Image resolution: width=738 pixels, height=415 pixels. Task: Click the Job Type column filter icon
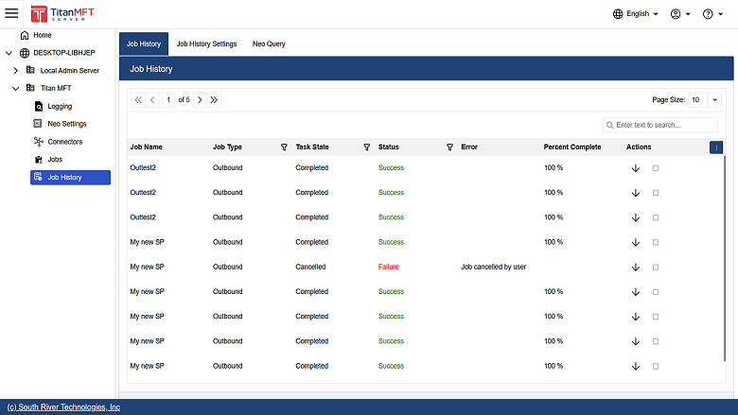pyautogui.click(x=284, y=147)
